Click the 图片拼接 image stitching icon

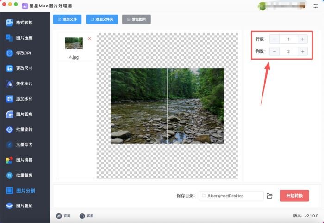(10, 160)
